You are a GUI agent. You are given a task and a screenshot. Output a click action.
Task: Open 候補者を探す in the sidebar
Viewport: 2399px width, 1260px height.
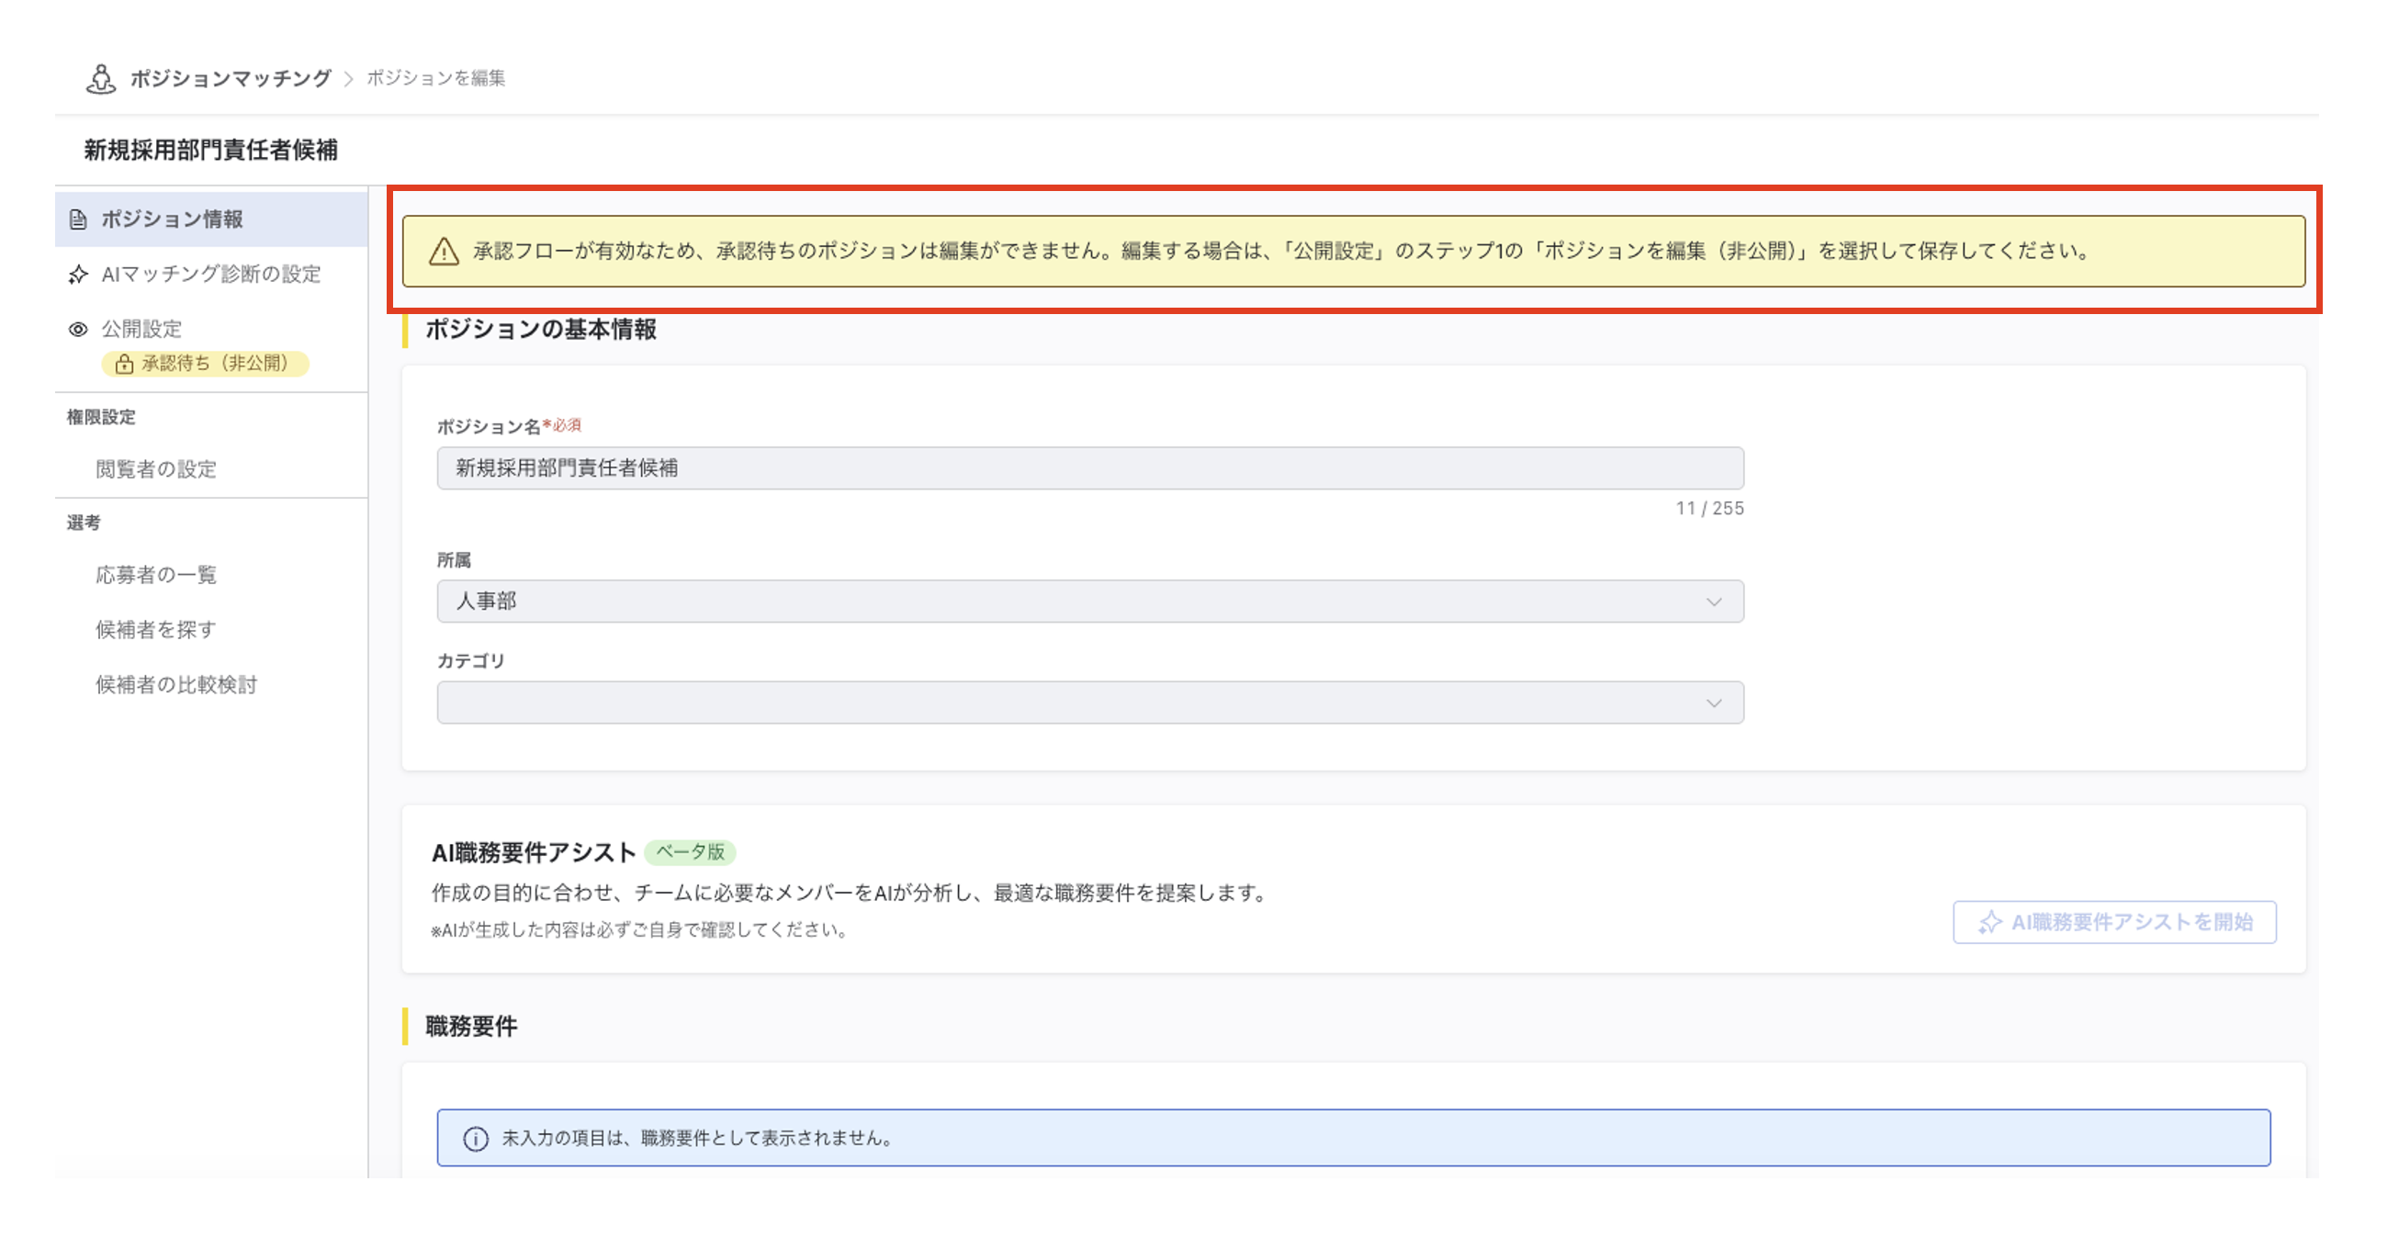click(x=156, y=629)
